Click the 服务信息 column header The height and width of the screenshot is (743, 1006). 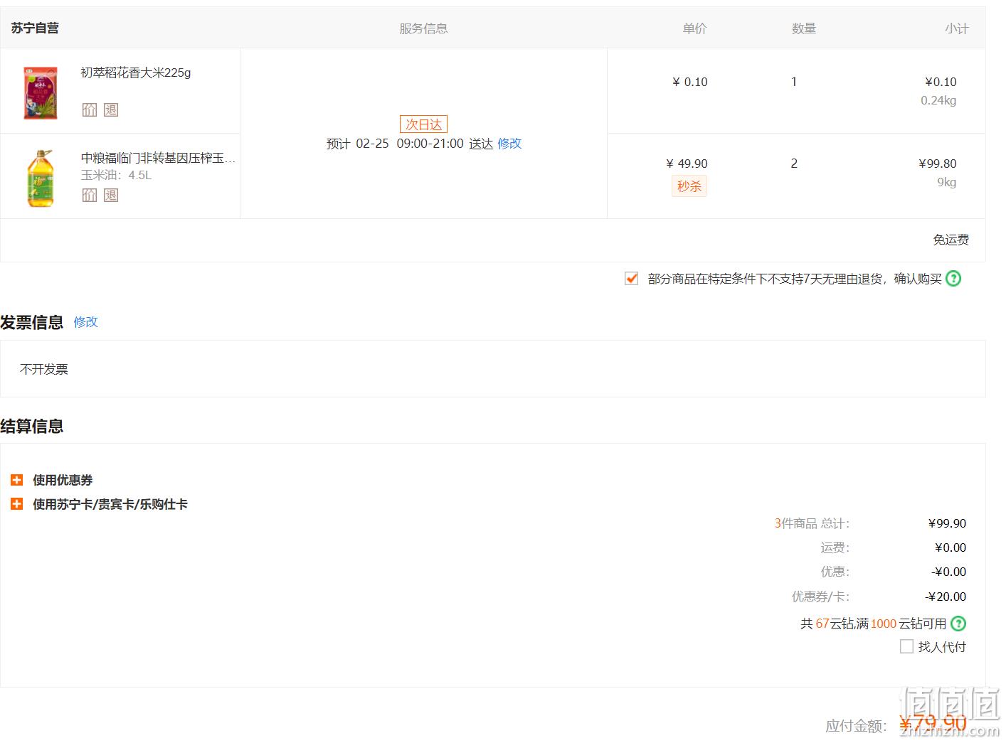(x=423, y=28)
